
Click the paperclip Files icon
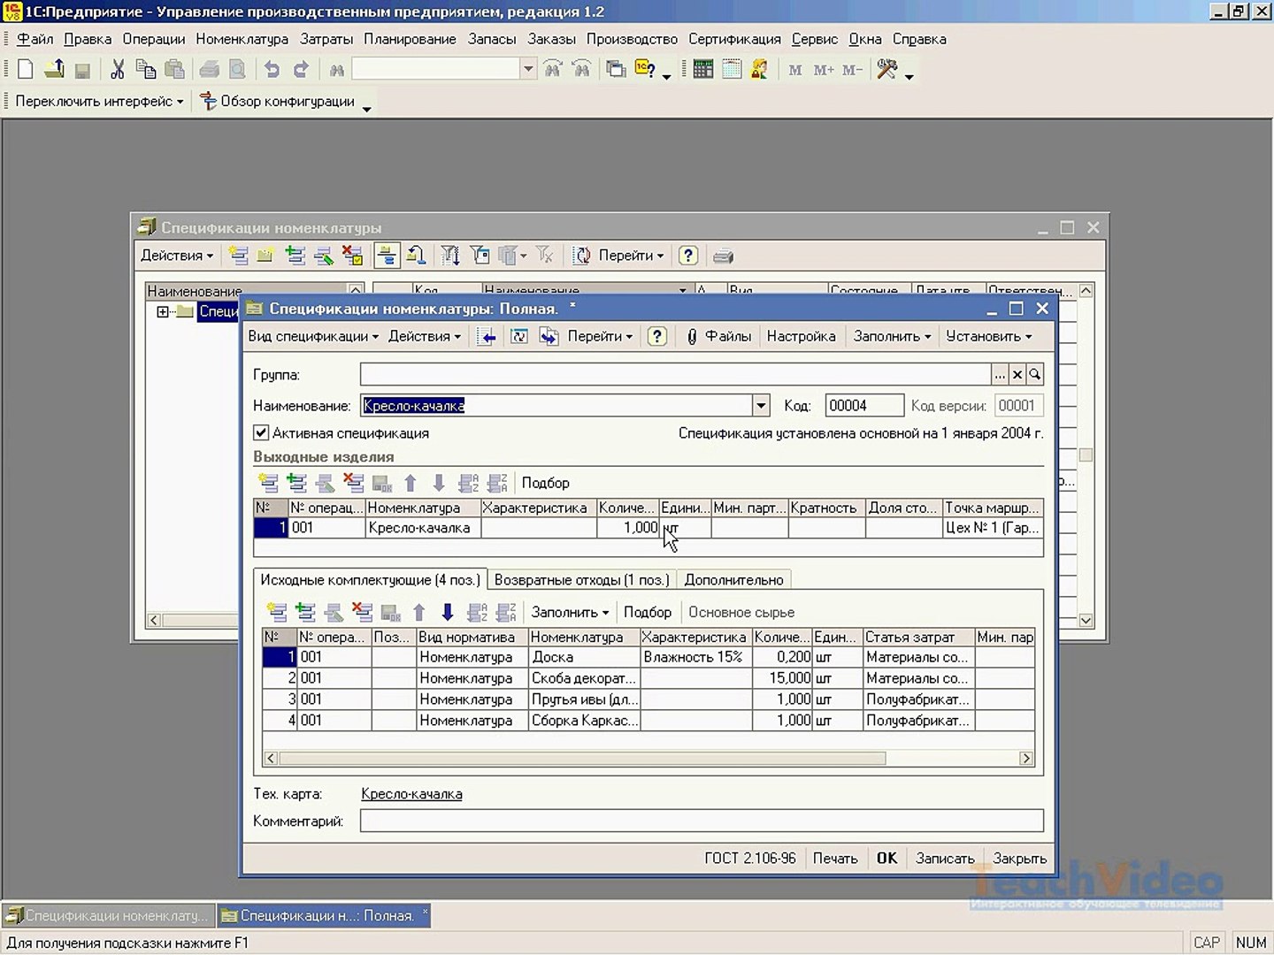pyautogui.click(x=692, y=336)
